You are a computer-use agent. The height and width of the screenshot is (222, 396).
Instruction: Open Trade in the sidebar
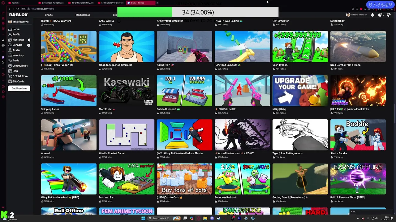point(14,61)
